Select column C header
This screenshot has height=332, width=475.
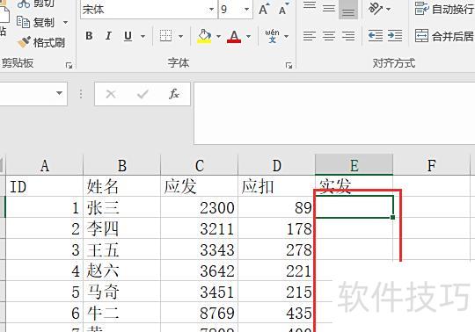coord(200,165)
